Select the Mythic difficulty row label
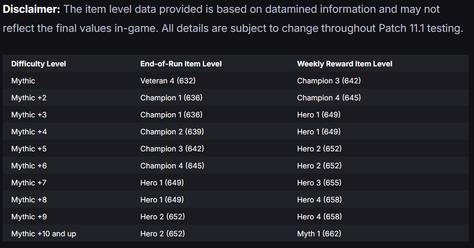 [x=23, y=81]
